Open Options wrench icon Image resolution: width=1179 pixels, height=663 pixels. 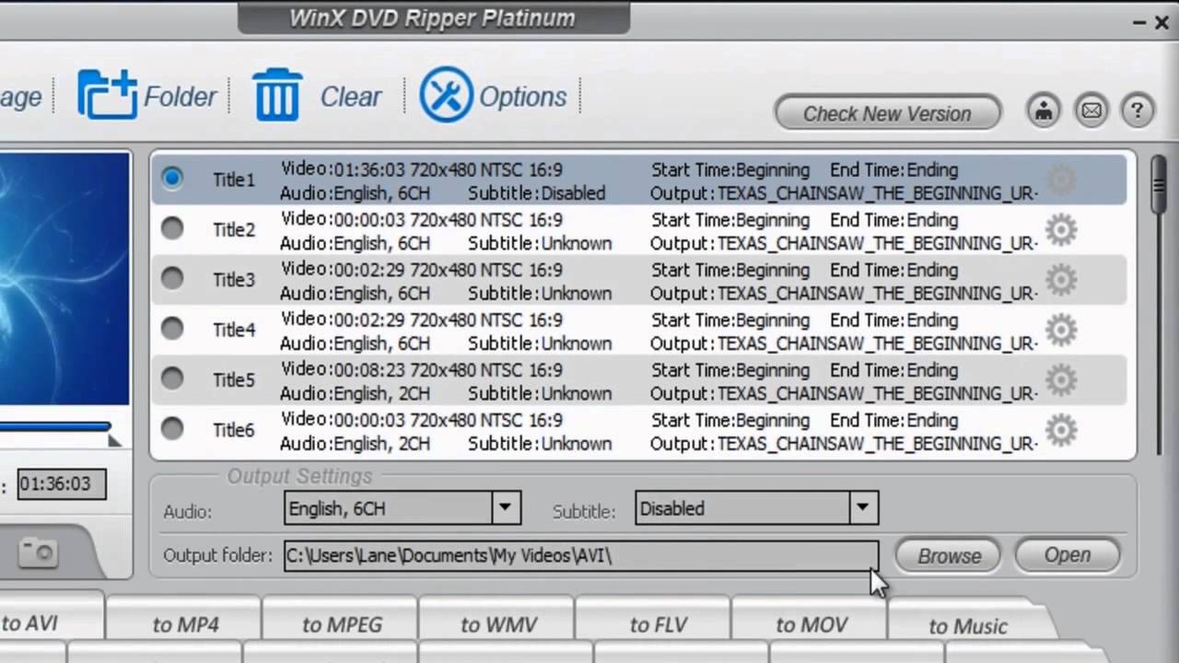(x=446, y=95)
